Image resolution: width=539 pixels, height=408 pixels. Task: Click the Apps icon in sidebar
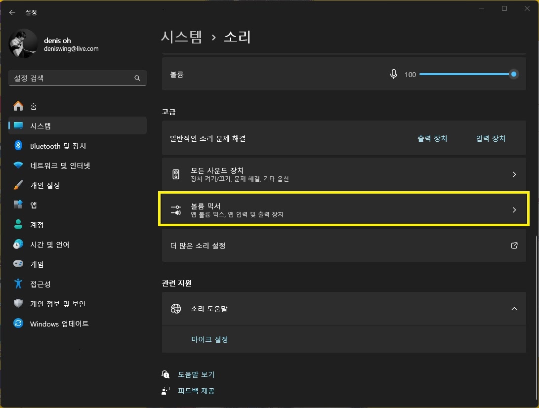(18, 204)
